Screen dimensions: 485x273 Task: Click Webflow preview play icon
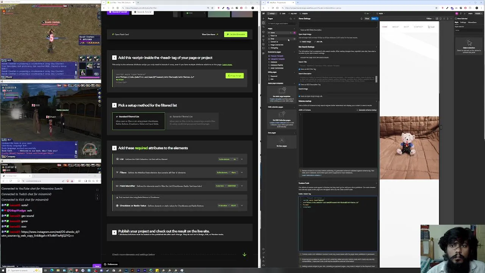465,14
